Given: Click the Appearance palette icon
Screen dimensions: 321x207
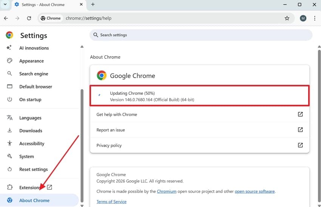Looking at the screenshot, I should (9, 61).
